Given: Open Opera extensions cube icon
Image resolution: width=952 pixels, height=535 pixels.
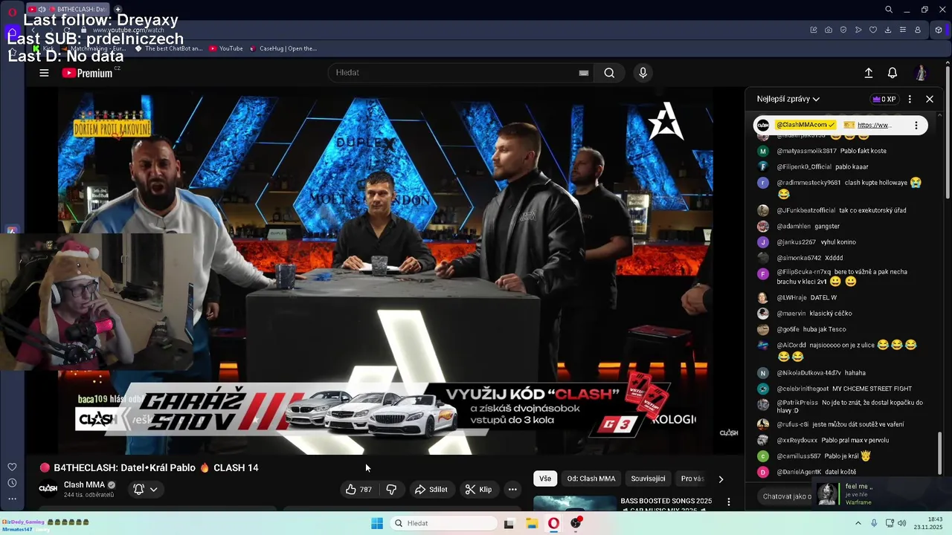Looking at the screenshot, I should click(x=939, y=30).
